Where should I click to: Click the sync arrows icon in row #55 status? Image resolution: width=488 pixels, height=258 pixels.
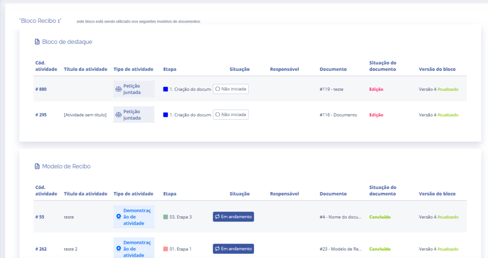point(217,217)
